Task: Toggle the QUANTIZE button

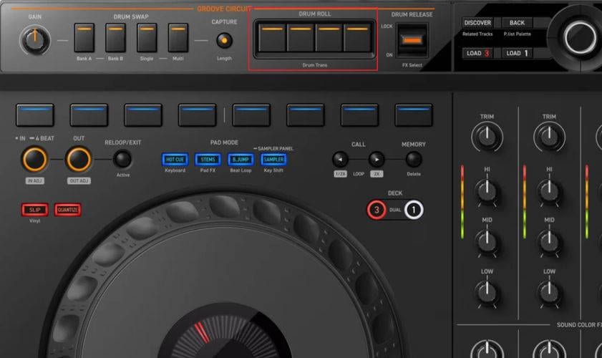Action: click(x=68, y=210)
